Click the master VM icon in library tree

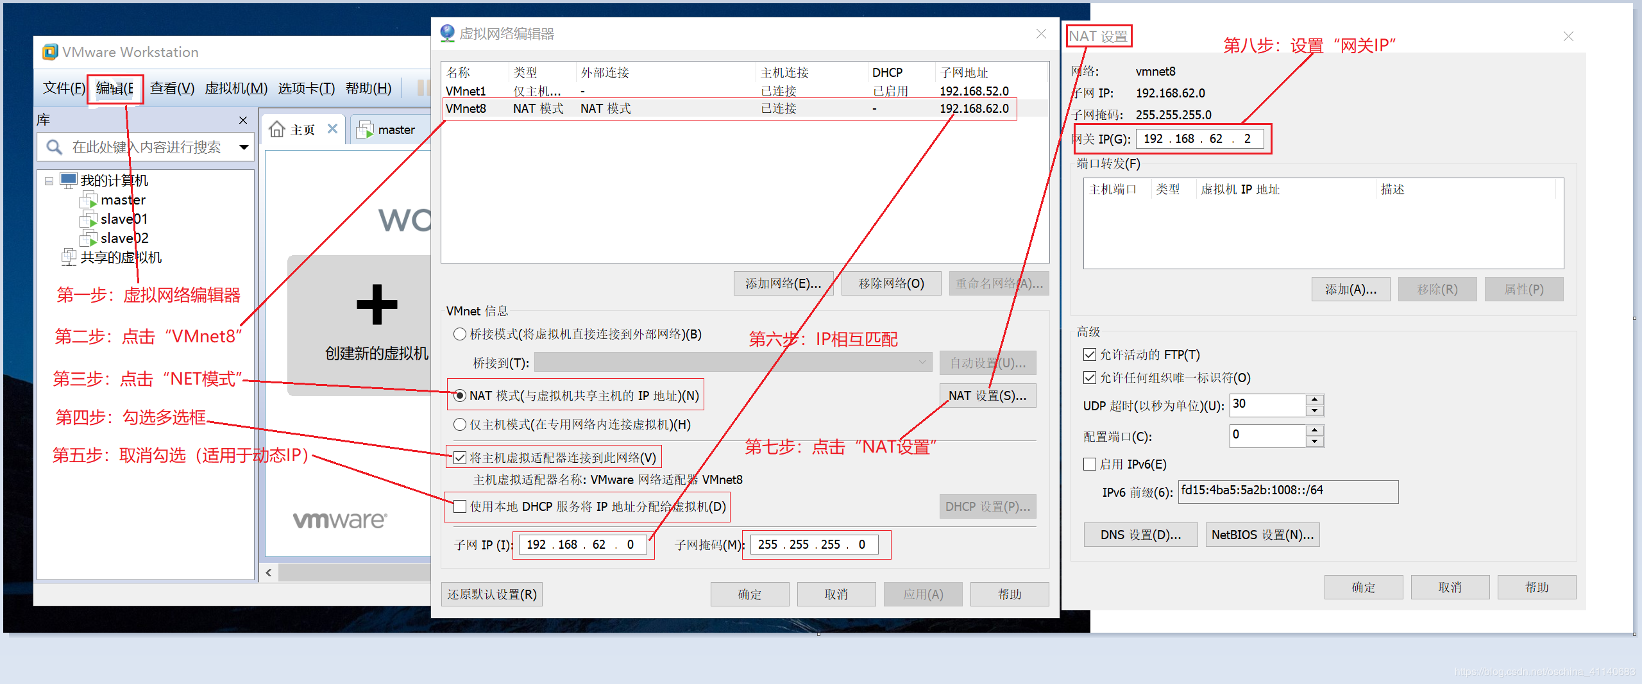tap(89, 200)
